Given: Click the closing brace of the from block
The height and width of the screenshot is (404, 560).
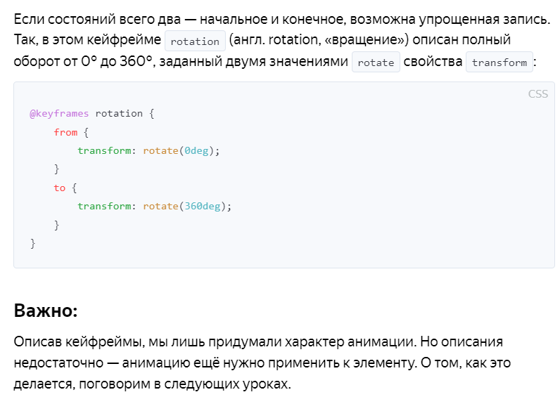Looking at the screenshot, I should (x=57, y=169).
